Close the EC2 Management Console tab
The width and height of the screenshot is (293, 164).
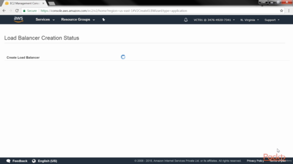click(43, 3)
